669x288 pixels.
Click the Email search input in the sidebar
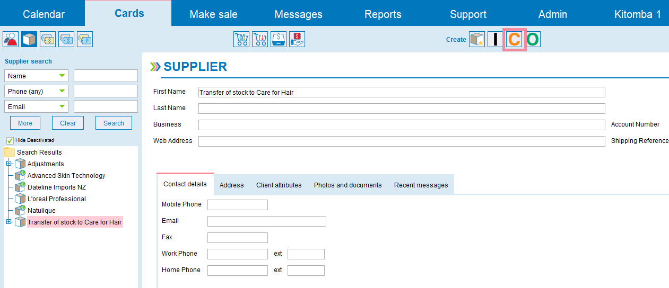[x=106, y=106]
